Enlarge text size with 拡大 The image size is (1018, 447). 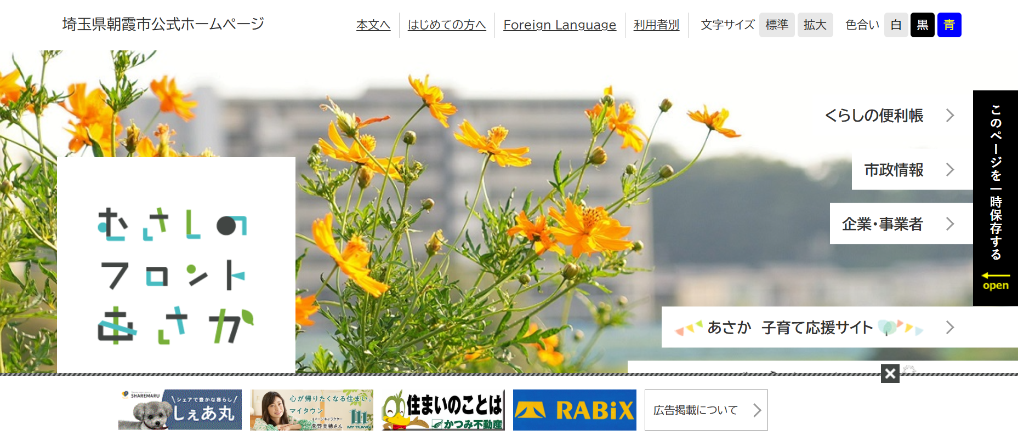coord(815,25)
